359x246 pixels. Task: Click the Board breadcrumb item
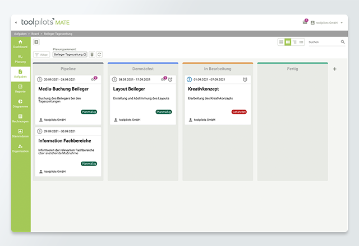(x=35, y=34)
